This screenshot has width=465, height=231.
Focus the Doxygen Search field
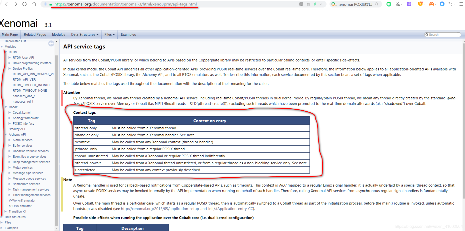(443, 35)
